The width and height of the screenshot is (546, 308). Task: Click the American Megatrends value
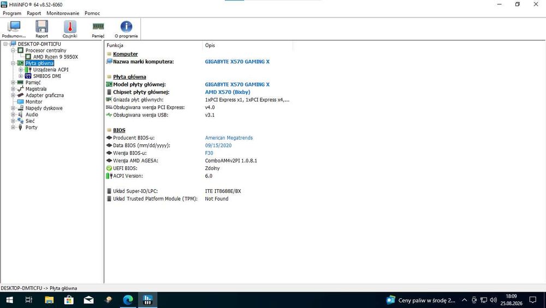[229, 138]
